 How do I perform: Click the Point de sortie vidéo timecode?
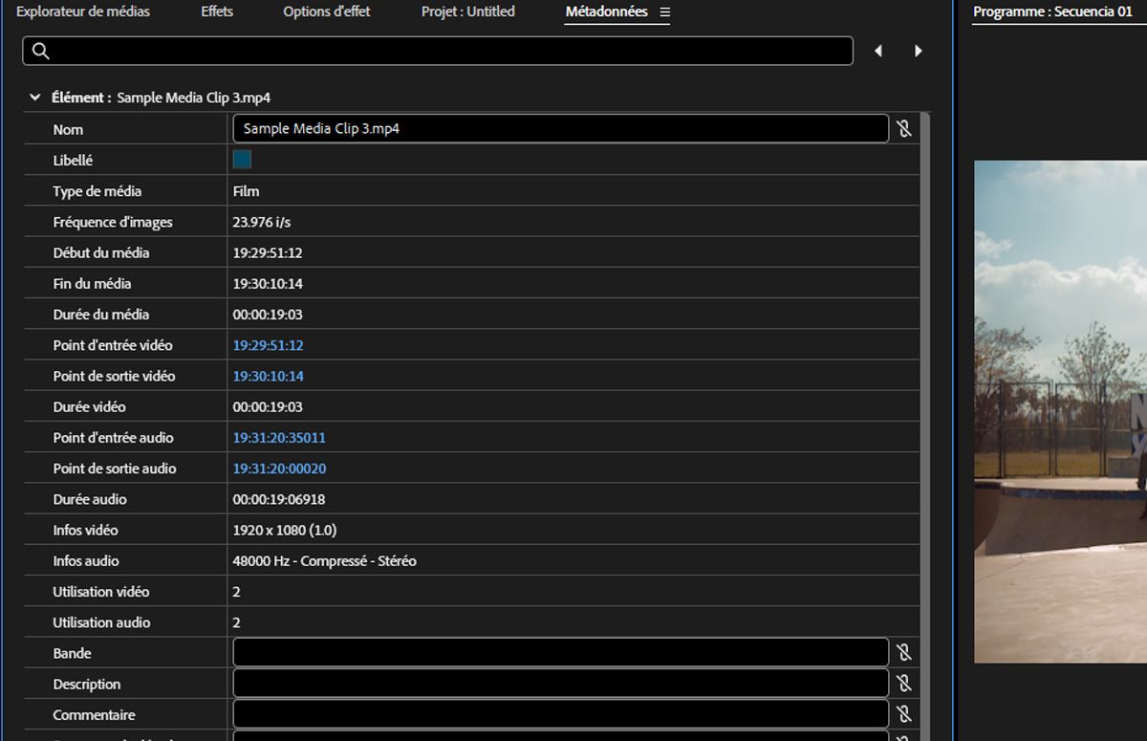[x=268, y=376]
